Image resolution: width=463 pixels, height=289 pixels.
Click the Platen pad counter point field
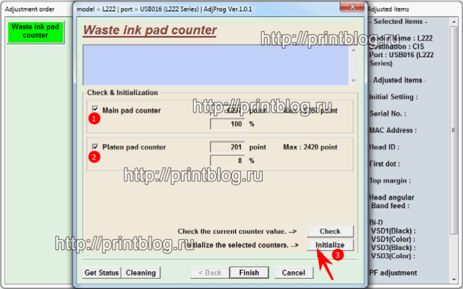pos(227,147)
